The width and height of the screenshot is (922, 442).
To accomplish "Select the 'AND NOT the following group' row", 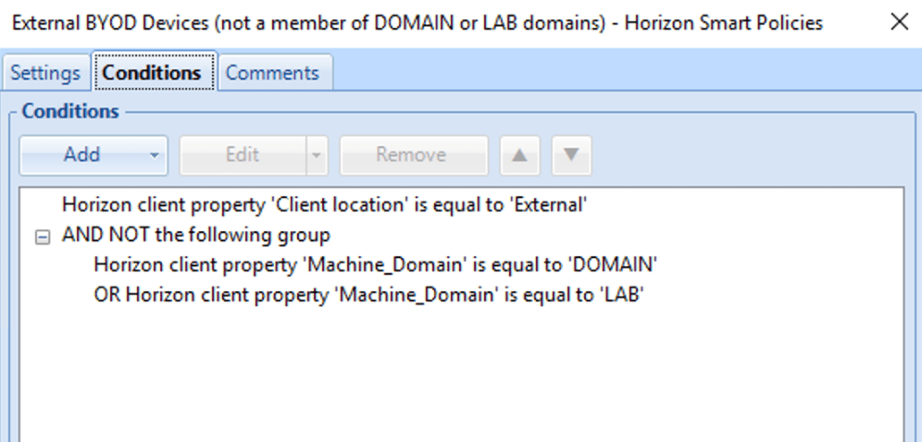I will coord(196,236).
